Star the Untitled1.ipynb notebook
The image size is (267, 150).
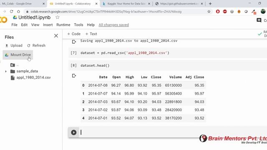click(58, 17)
